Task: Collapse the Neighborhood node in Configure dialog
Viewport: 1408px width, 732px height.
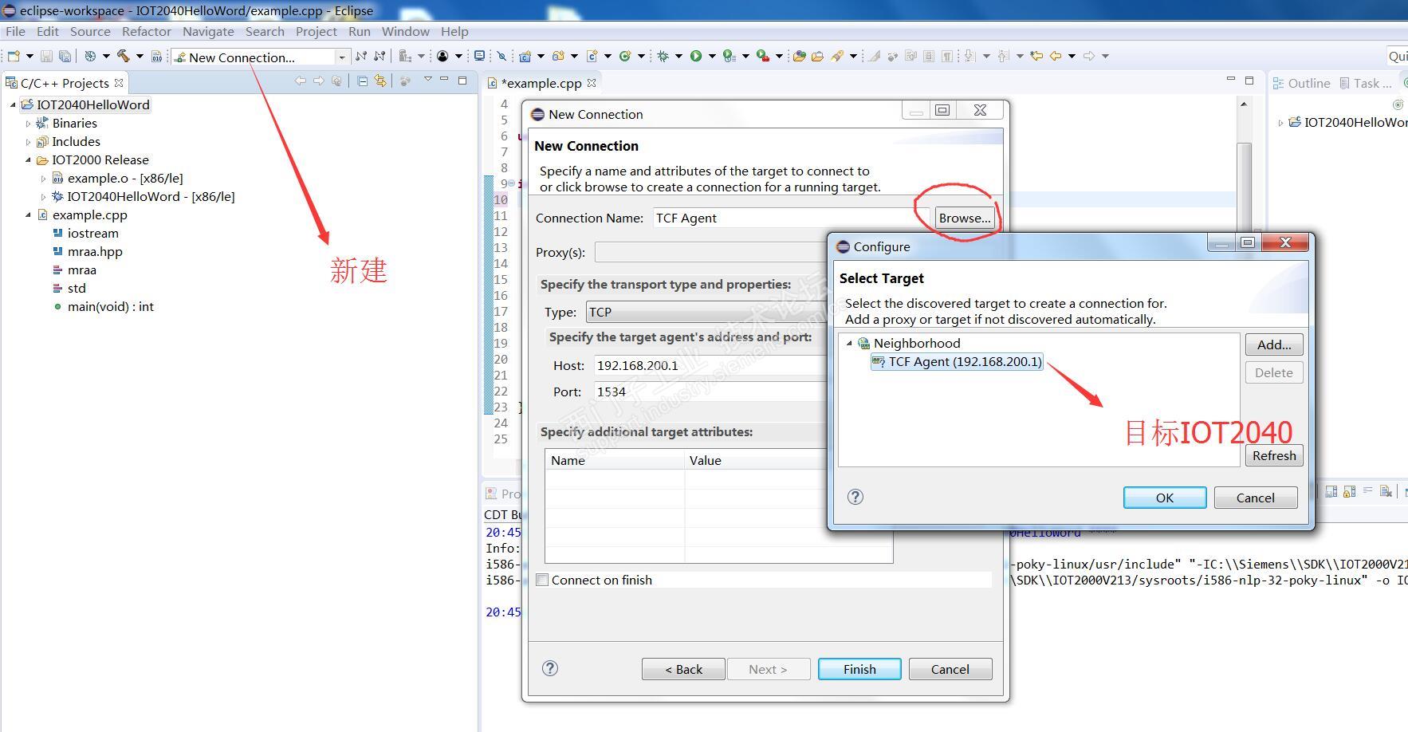Action: [849, 343]
